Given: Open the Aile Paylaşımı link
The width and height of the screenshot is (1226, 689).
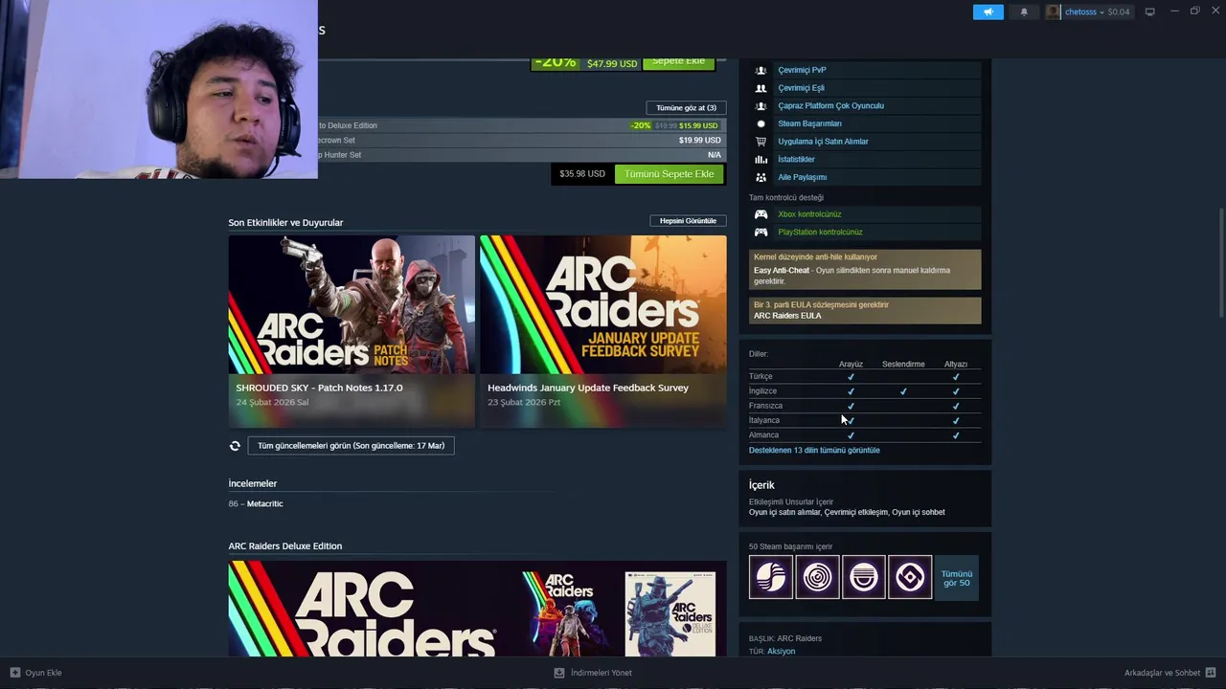Looking at the screenshot, I should point(802,177).
